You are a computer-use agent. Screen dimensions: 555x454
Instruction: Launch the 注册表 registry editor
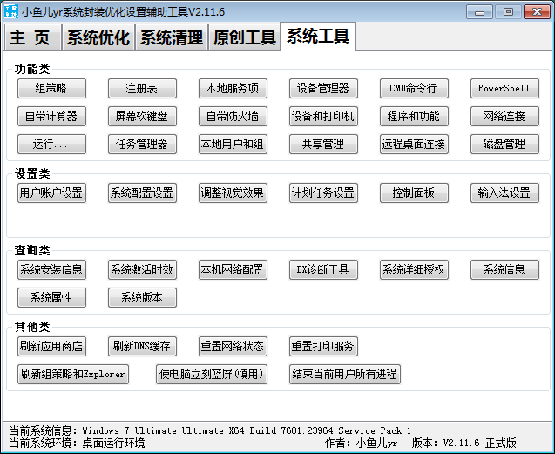point(142,89)
